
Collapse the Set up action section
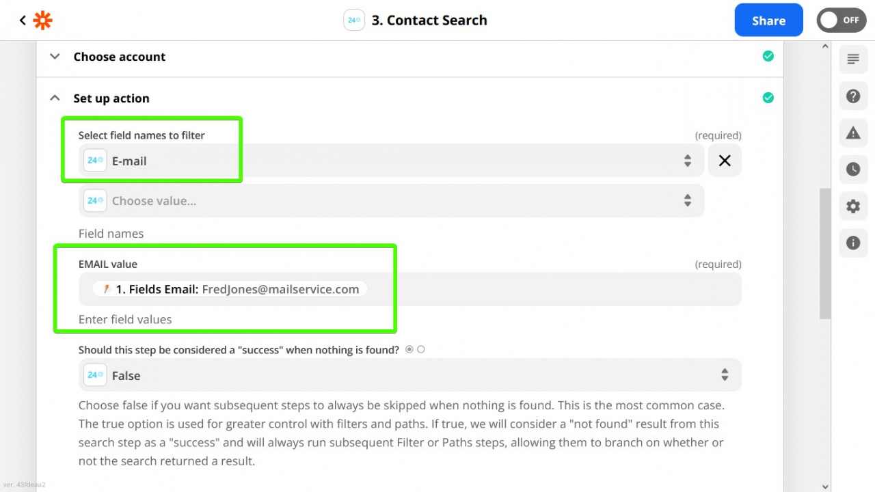55,98
